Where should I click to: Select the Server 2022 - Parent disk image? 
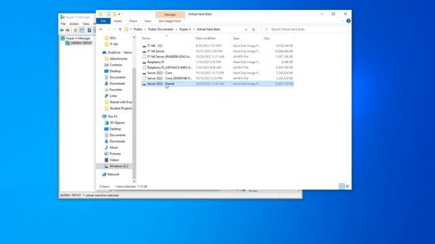pos(217,84)
